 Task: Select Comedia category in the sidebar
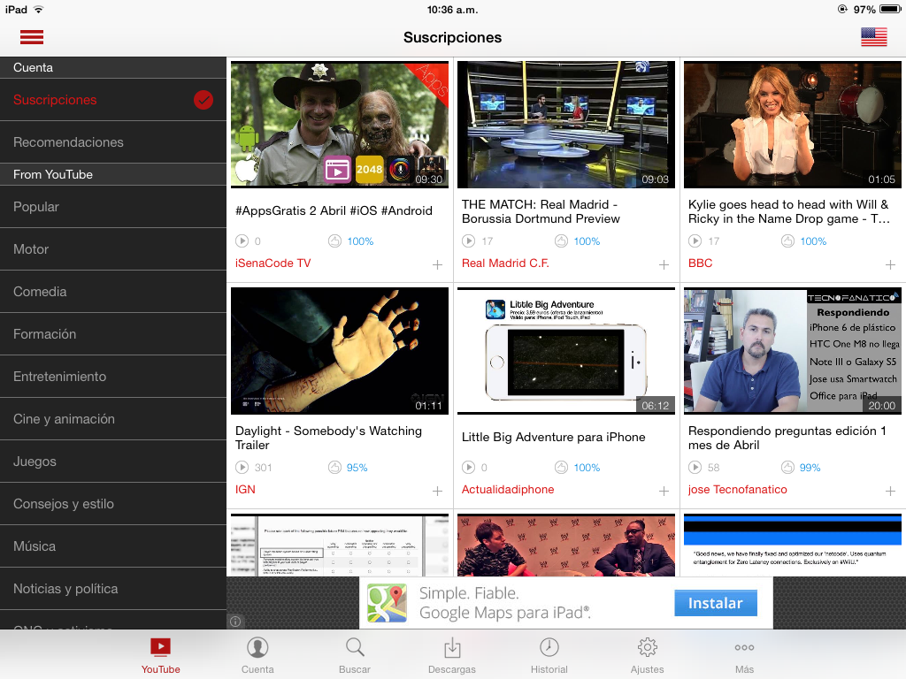(x=40, y=292)
